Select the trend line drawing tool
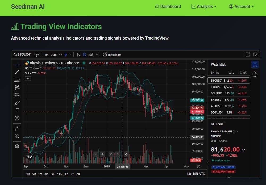The height and width of the screenshot is (185, 266). 17,72
